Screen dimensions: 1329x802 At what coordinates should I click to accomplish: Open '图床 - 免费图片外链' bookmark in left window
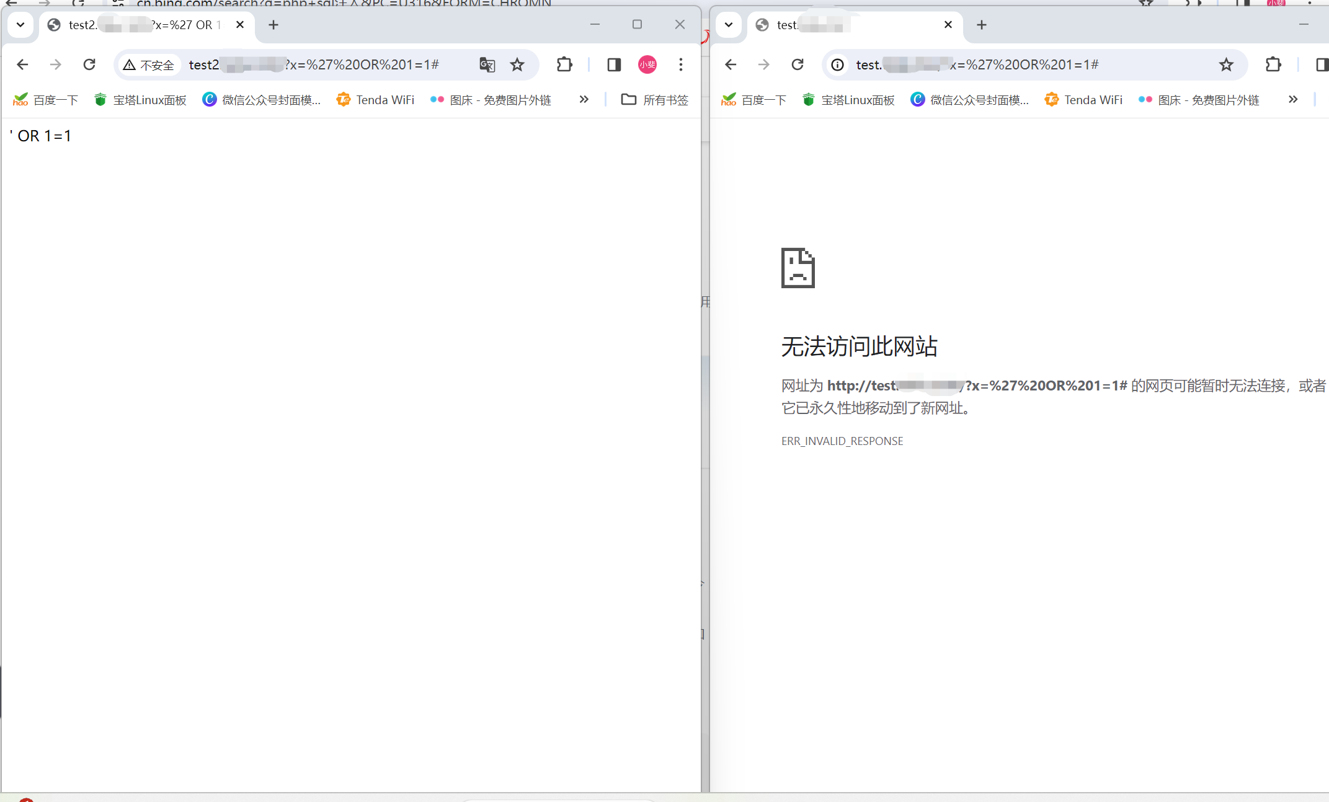pyautogui.click(x=491, y=100)
